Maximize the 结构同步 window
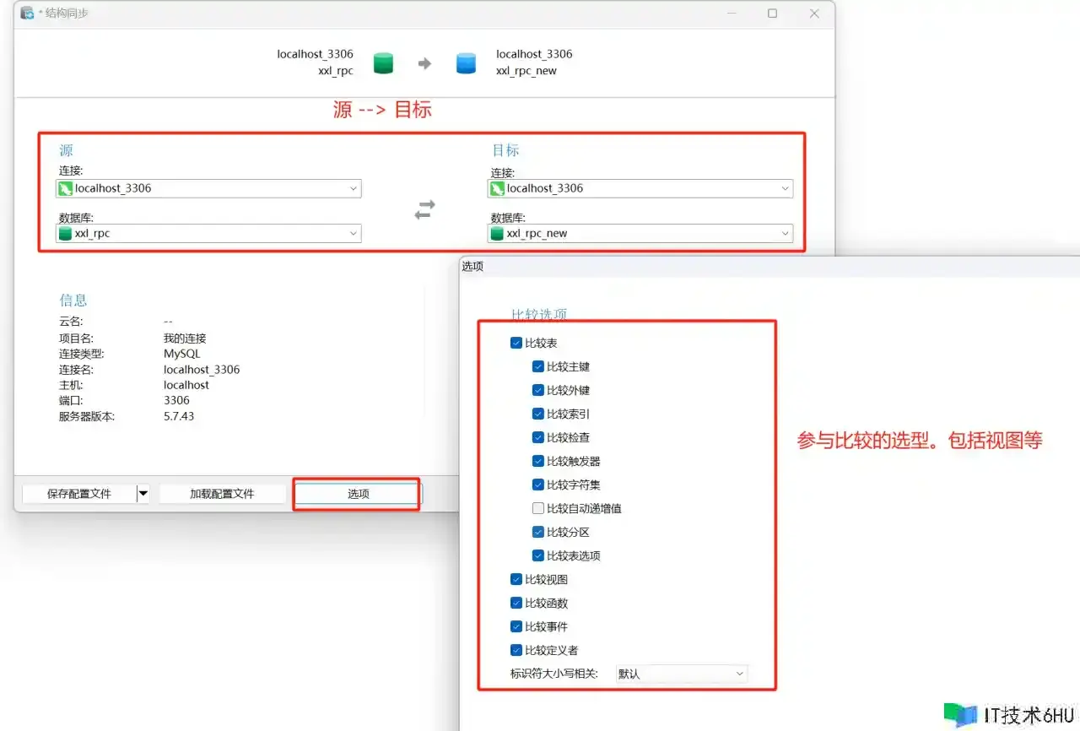The width and height of the screenshot is (1080, 731). tap(772, 14)
